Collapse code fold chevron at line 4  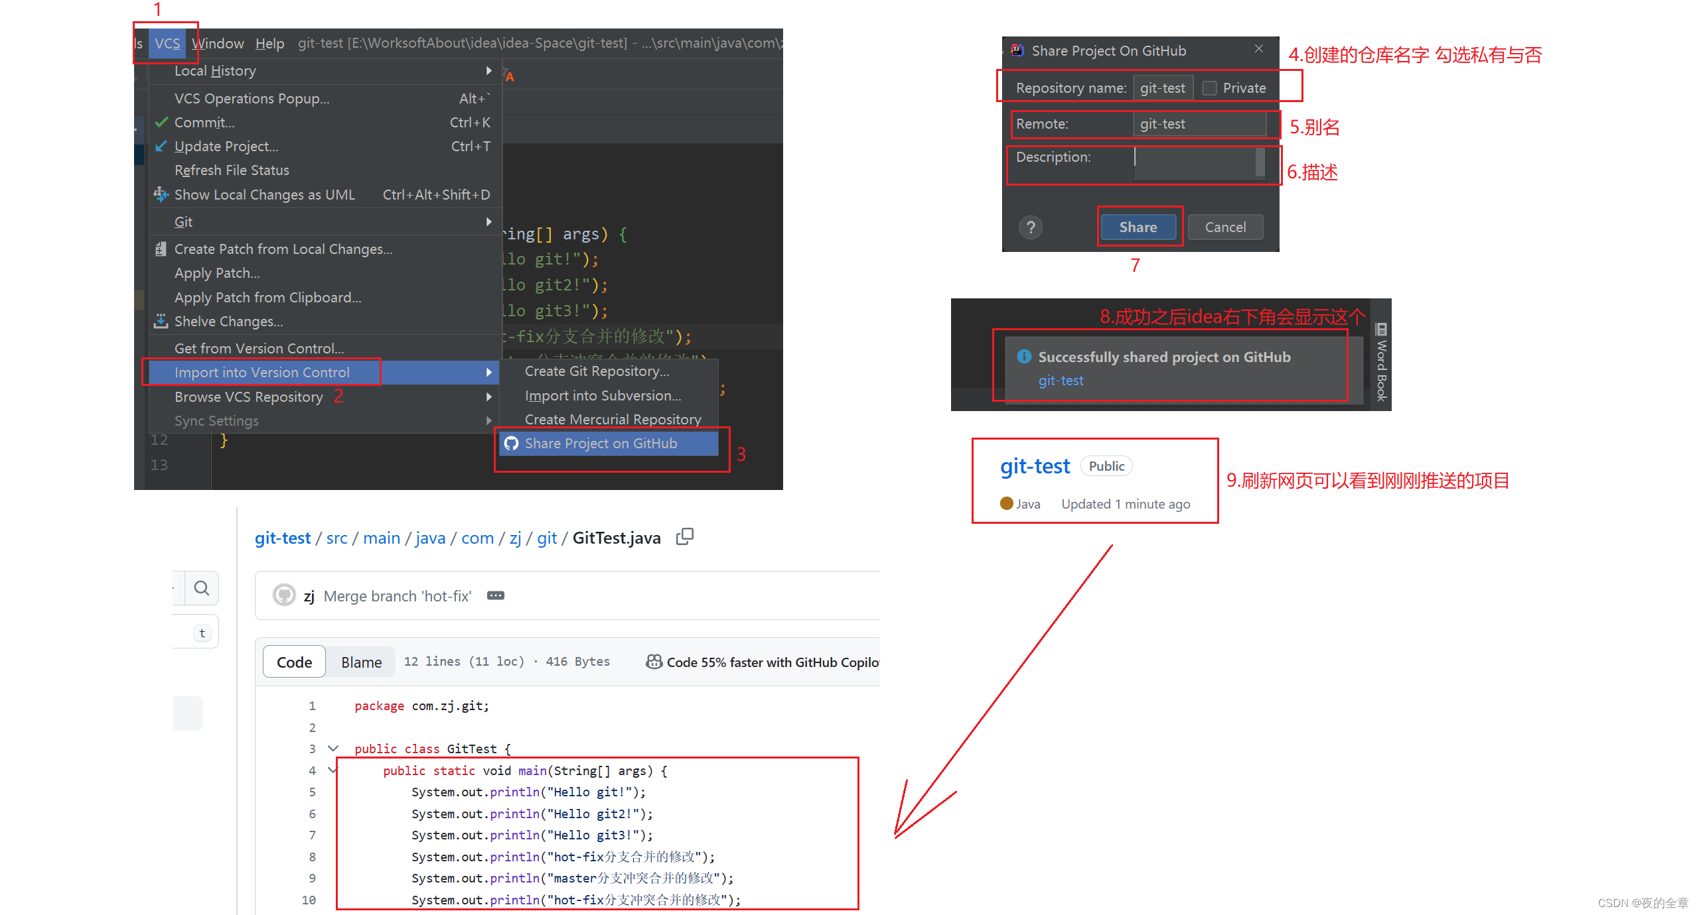click(333, 770)
